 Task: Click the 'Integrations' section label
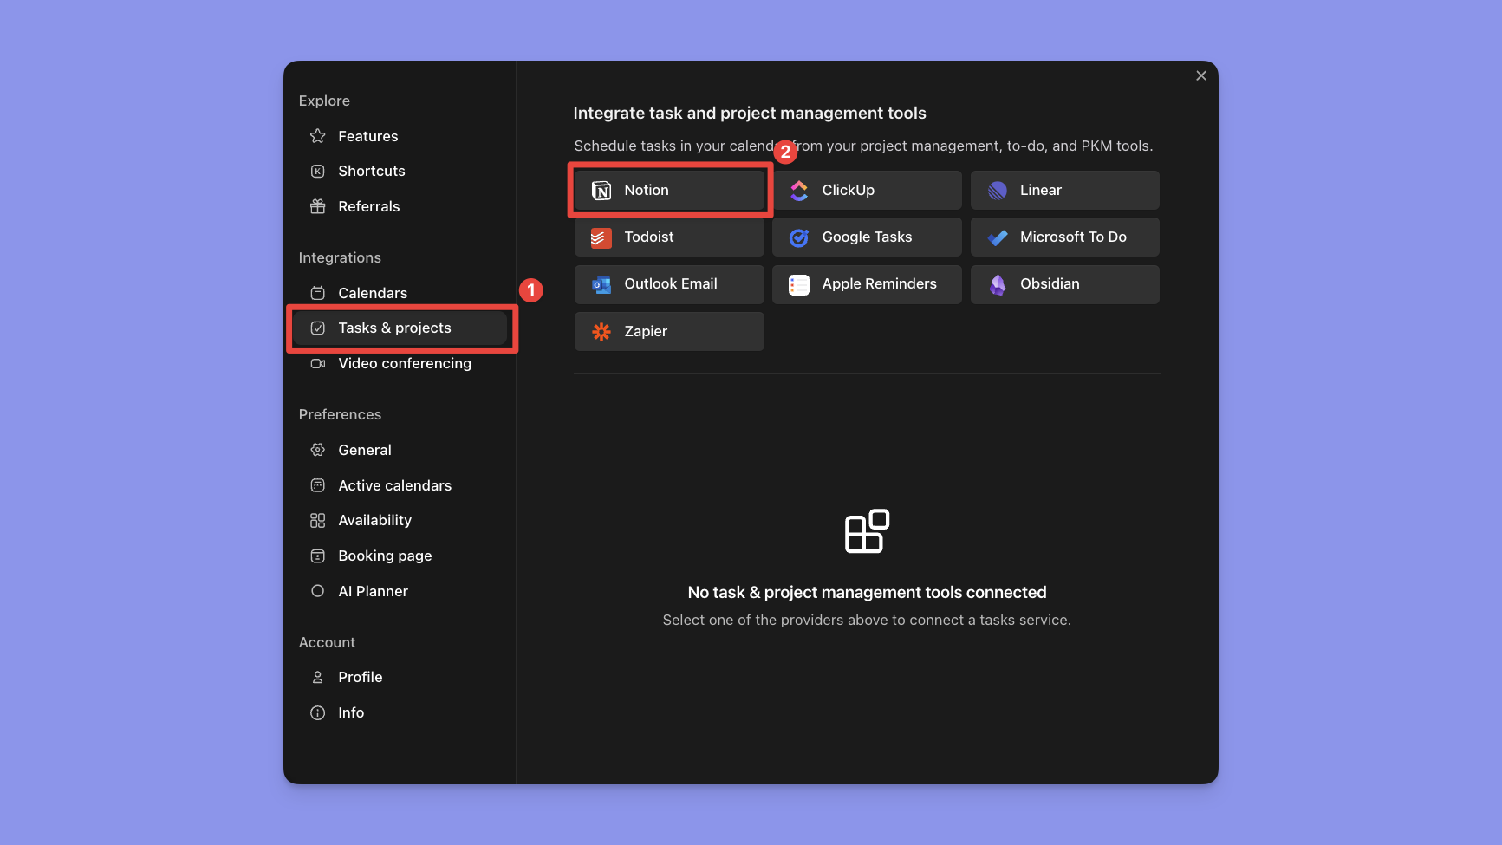340,258
